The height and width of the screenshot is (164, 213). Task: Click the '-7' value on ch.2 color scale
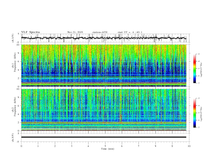[198, 128]
